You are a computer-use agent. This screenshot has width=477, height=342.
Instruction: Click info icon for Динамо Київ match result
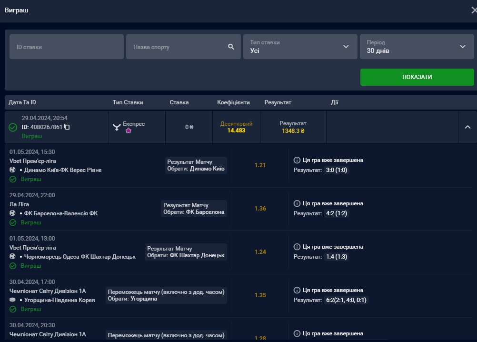click(x=297, y=160)
